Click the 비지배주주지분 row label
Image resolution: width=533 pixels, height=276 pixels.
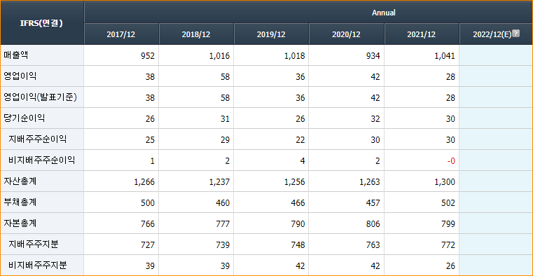[x=37, y=265]
